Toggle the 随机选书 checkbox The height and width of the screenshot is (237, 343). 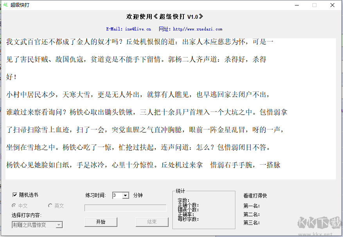(x=15, y=194)
